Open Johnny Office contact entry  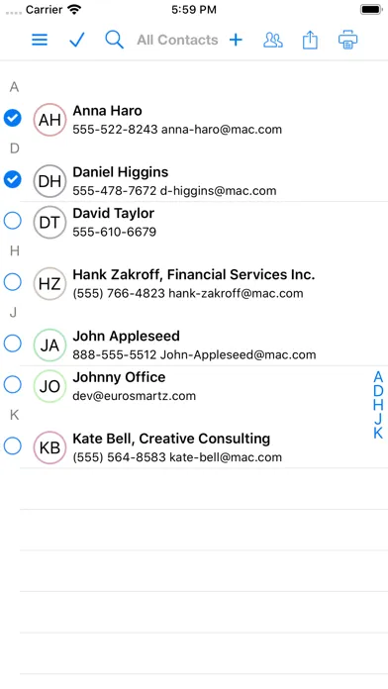click(204, 386)
